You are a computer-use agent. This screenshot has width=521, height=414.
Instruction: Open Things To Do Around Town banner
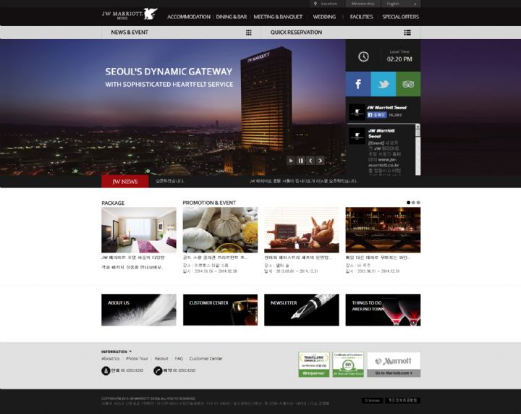pyautogui.click(x=383, y=310)
